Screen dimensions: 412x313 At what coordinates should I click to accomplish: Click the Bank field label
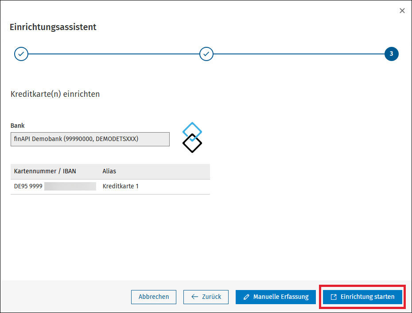[18, 126]
